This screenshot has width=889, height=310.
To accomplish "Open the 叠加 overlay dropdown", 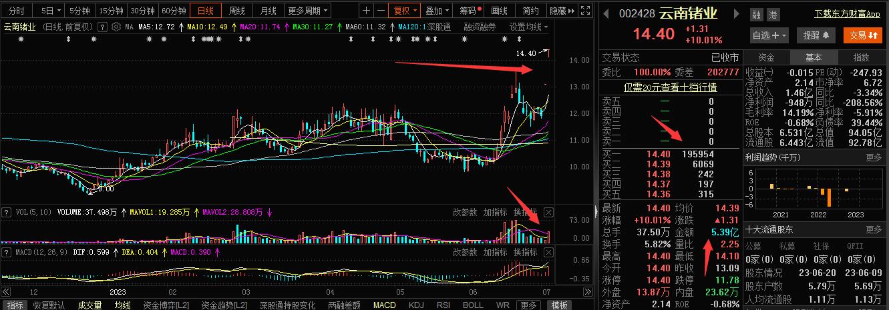I will tap(437, 11).
